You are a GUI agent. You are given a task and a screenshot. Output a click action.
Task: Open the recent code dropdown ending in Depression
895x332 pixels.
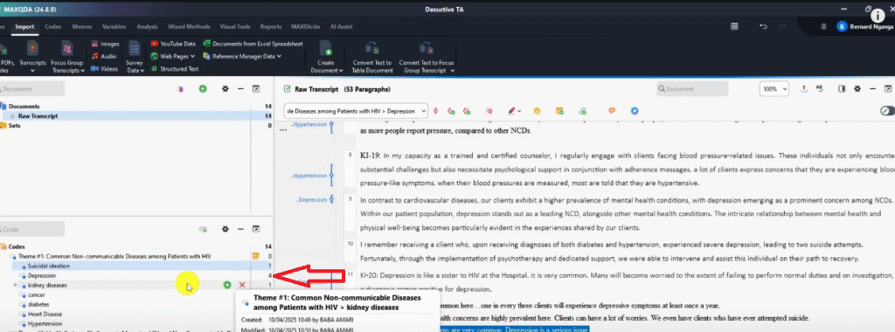point(357,111)
